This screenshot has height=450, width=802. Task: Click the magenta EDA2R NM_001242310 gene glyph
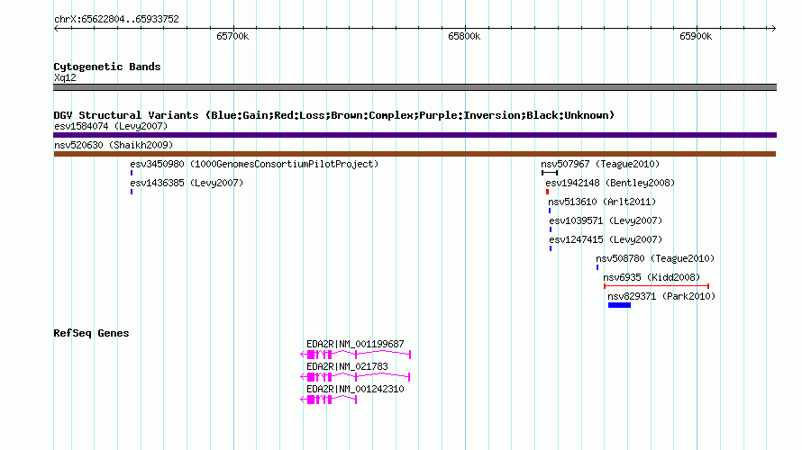click(328, 400)
